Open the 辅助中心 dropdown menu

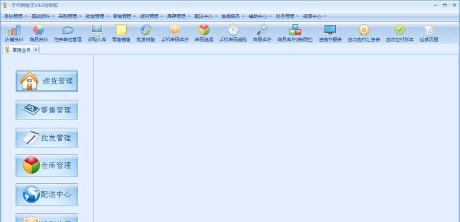[260, 16]
